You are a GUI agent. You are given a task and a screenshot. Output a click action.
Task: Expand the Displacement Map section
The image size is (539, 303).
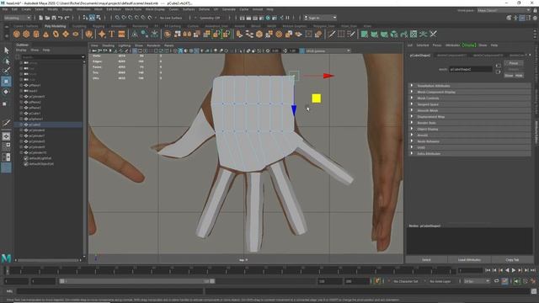click(x=470, y=117)
